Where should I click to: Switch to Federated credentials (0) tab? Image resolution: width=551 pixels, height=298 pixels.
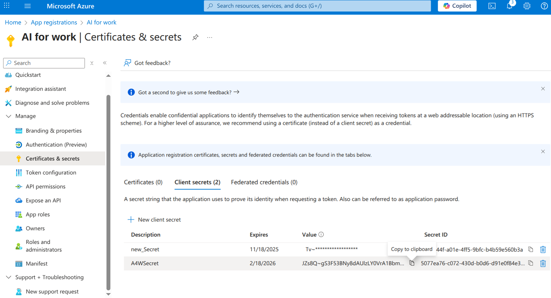click(264, 182)
